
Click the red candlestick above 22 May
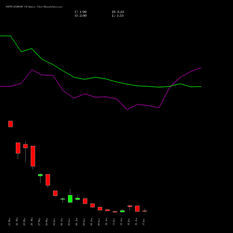click(x=18, y=148)
